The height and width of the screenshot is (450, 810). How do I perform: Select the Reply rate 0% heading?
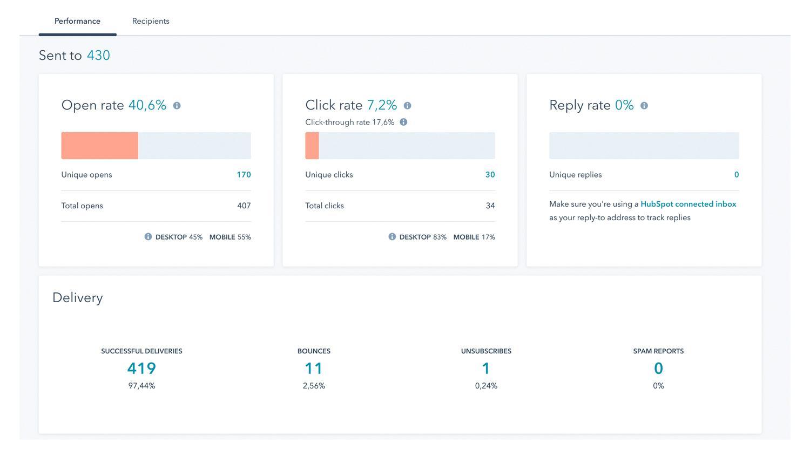coord(591,105)
